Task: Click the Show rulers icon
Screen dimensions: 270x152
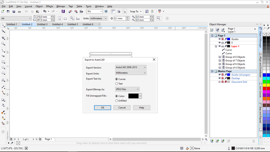Action: click(x=113, y=11)
